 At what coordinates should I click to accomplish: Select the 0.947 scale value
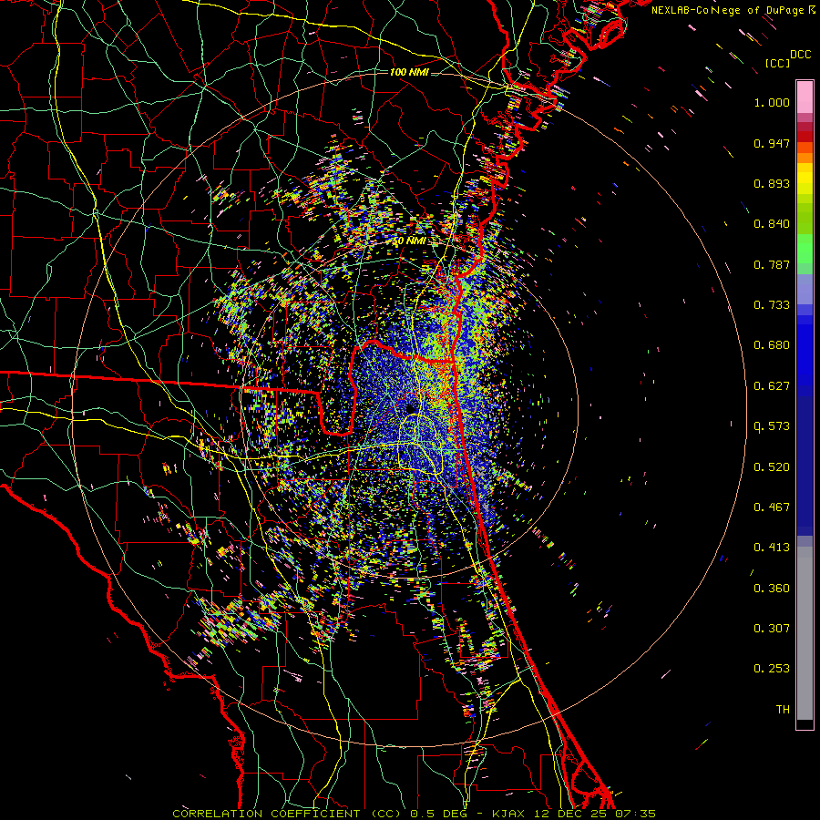coord(772,143)
